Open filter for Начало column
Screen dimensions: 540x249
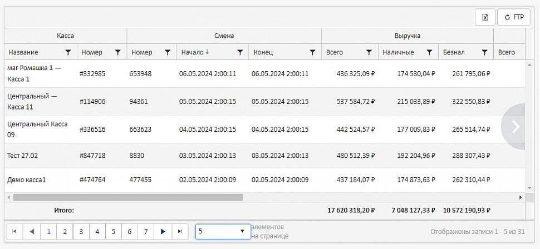pyautogui.click(x=240, y=52)
